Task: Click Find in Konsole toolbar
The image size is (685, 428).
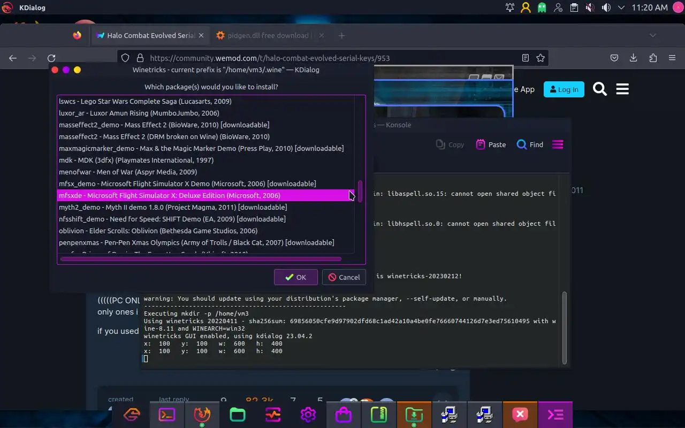Action: point(530,144)
